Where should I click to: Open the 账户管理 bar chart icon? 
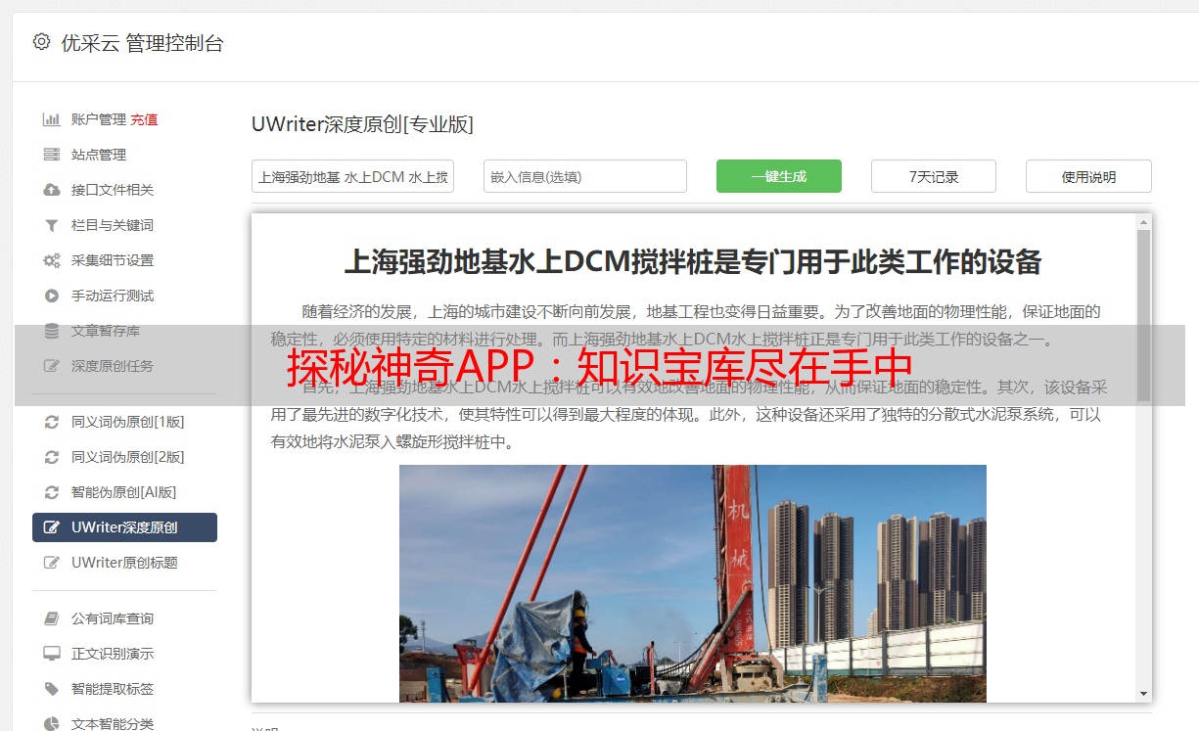tap(52, 119)
